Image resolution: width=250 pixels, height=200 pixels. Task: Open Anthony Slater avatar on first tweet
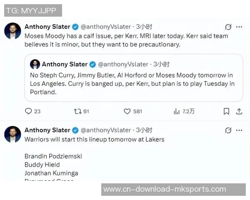[x=12, y=31]
